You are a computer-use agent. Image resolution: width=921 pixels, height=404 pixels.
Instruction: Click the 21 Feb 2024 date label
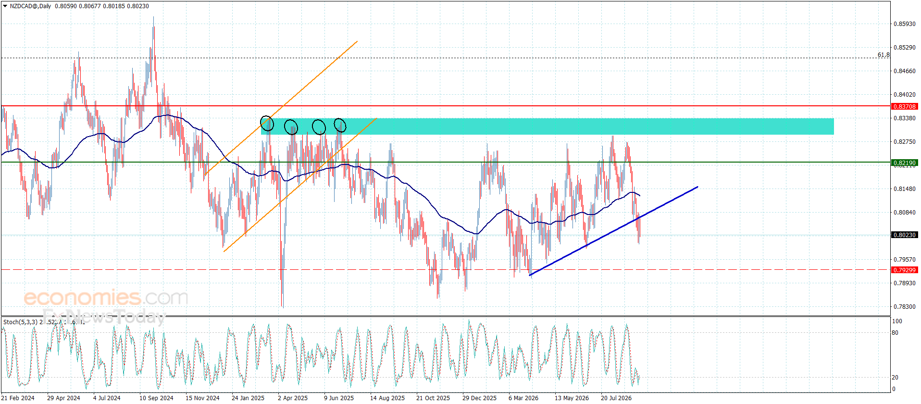pyautogui.click(x=18, y=398)
